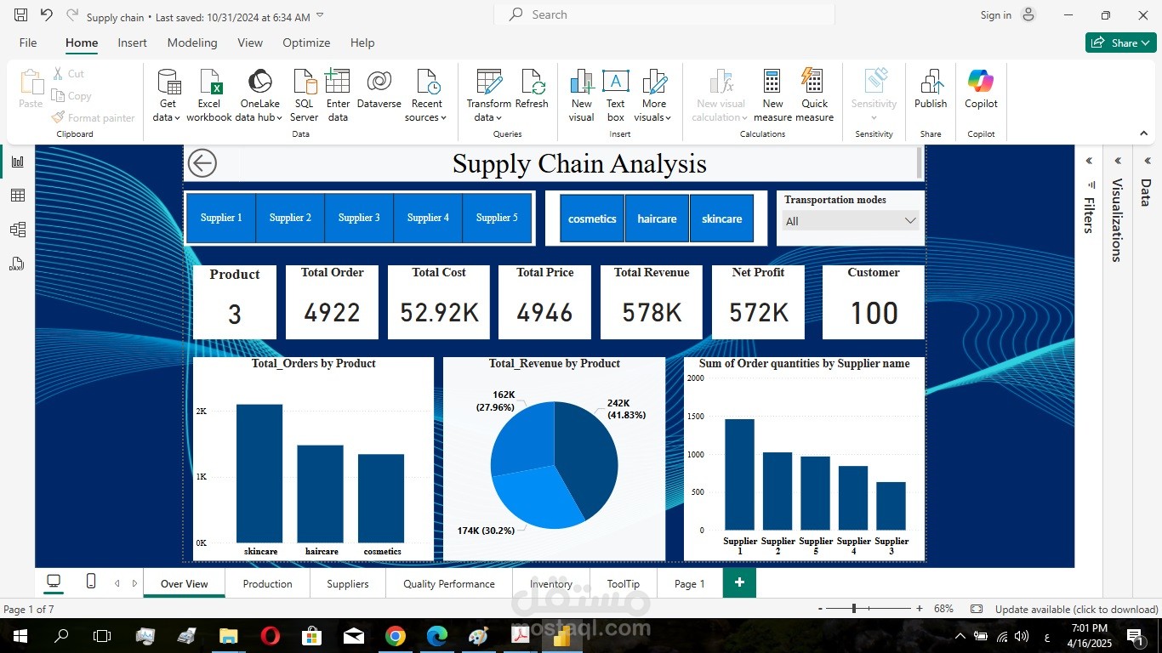
Task: Expand the Data pane
Action: [1147, 161]
